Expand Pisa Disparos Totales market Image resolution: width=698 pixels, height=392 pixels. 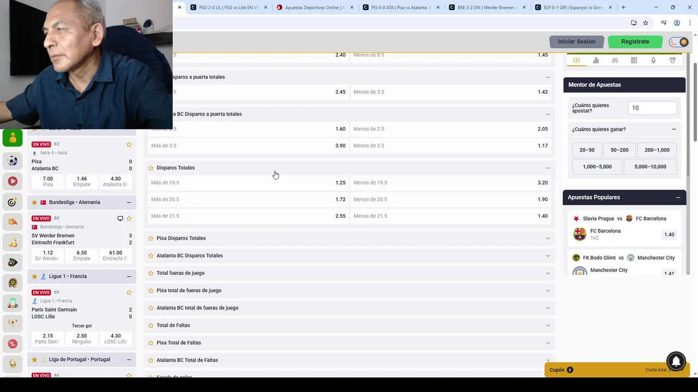click(x=350, y=238)
